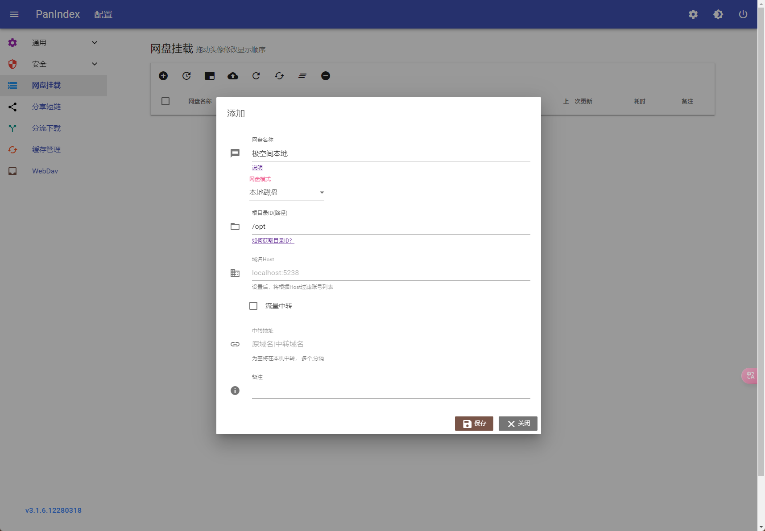Click the picture-in-picture toolbar icon

click(210, 76)
